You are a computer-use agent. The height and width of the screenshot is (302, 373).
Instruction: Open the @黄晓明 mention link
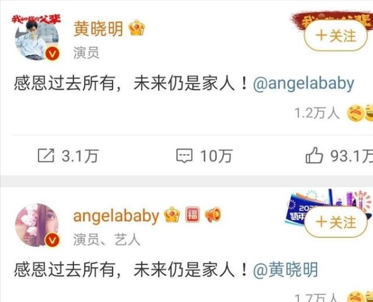tap(285, 270)
